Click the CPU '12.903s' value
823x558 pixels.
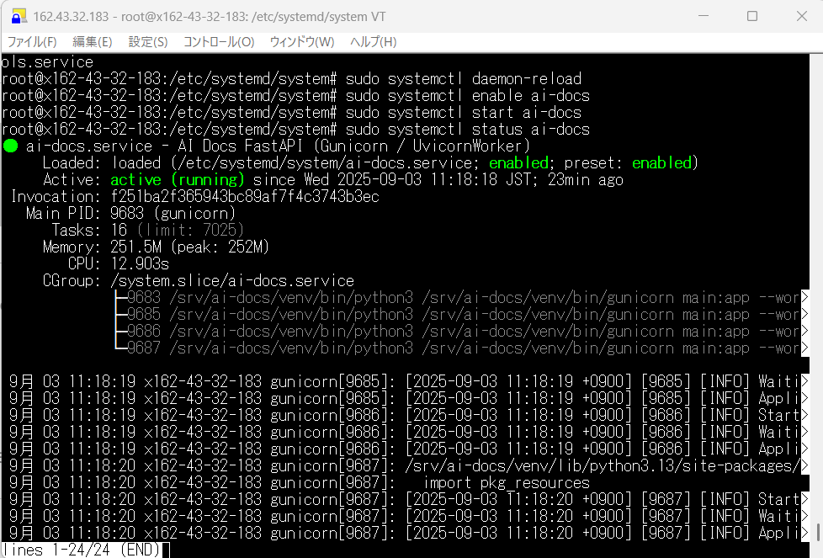pyautogui.click(x=140, y=263)
